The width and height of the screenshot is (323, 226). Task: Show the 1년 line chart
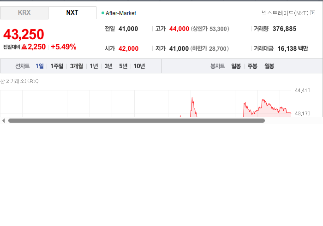(x=94, y=66)
